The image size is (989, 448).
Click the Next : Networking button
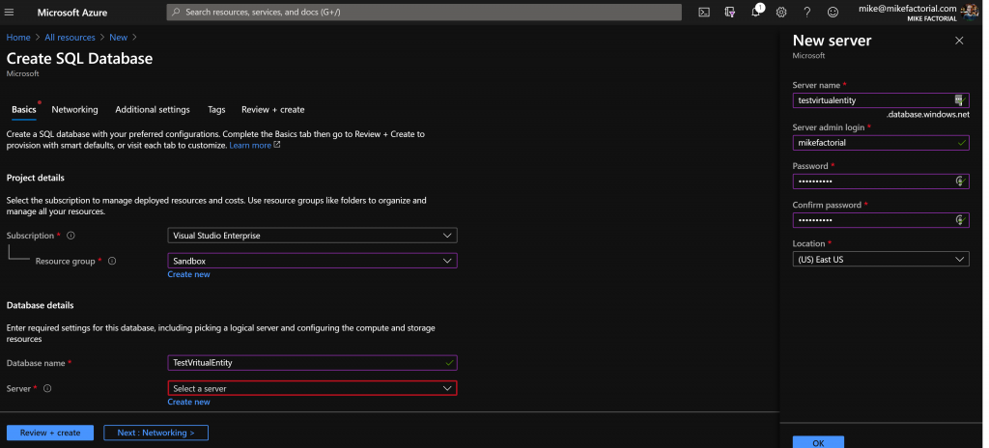(x=155, y=433)
